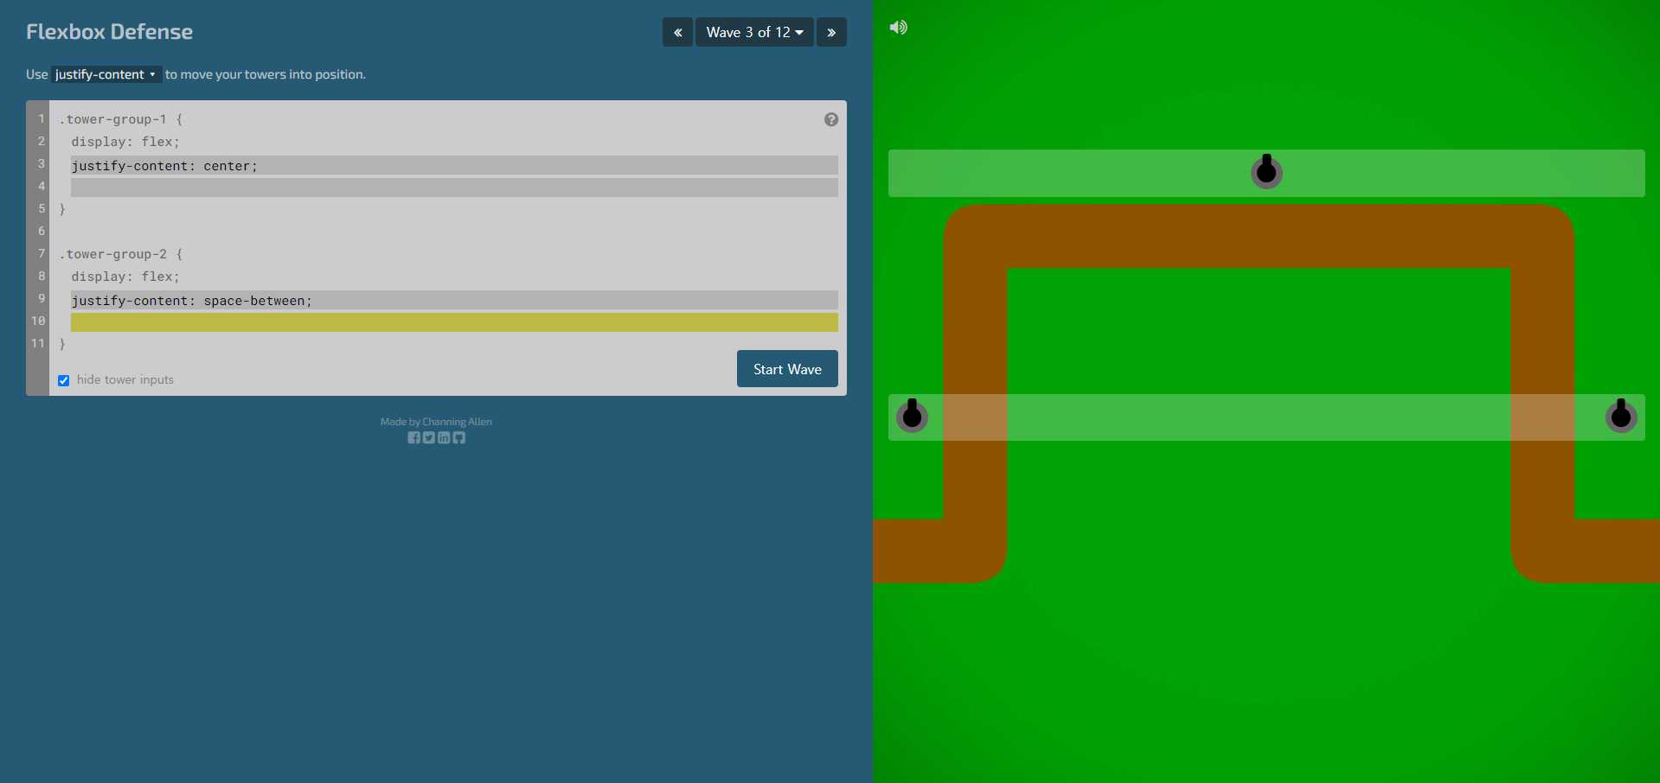Open the GitHub link icon
Screen dimensions: 1660x783
458,438
